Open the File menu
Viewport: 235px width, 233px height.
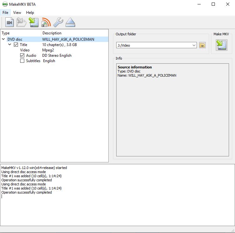point(5,13)
